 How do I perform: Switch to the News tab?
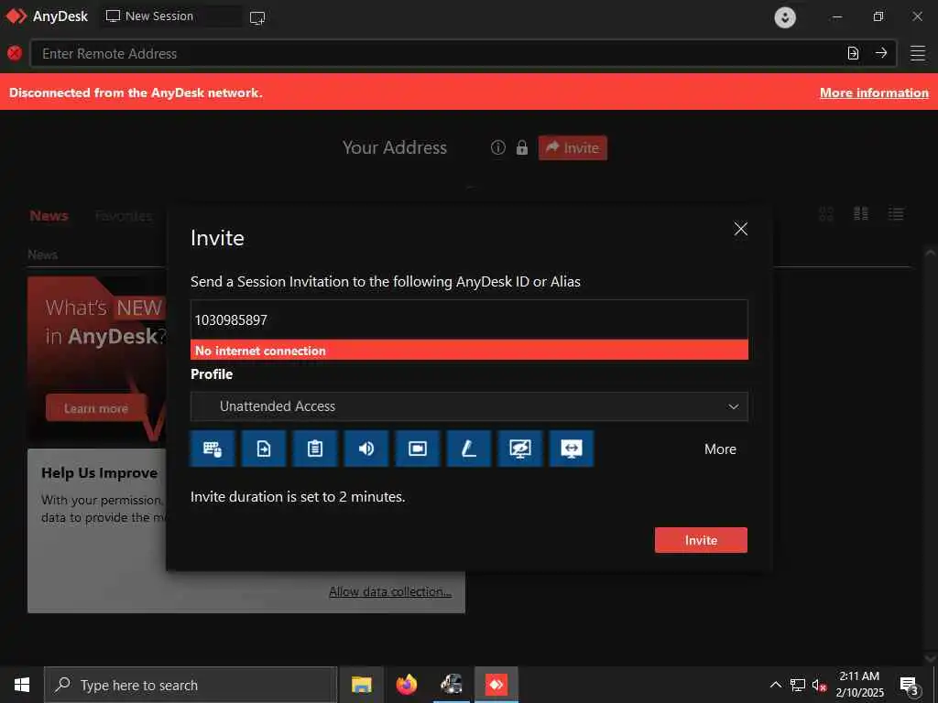[49, 216]
